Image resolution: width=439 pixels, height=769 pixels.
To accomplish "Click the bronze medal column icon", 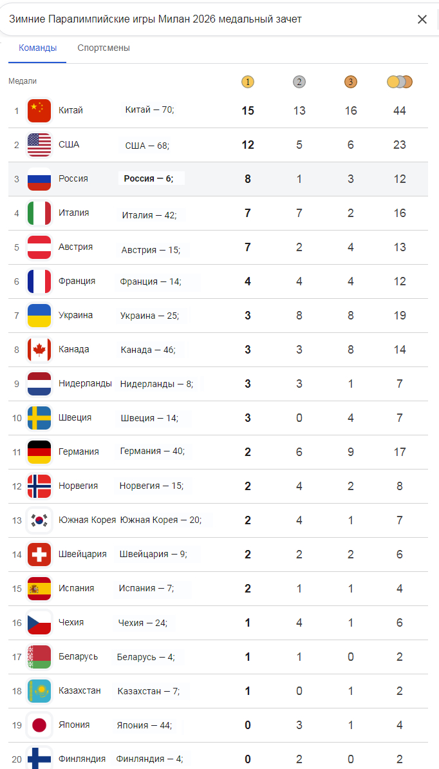I will click(350, 82).
